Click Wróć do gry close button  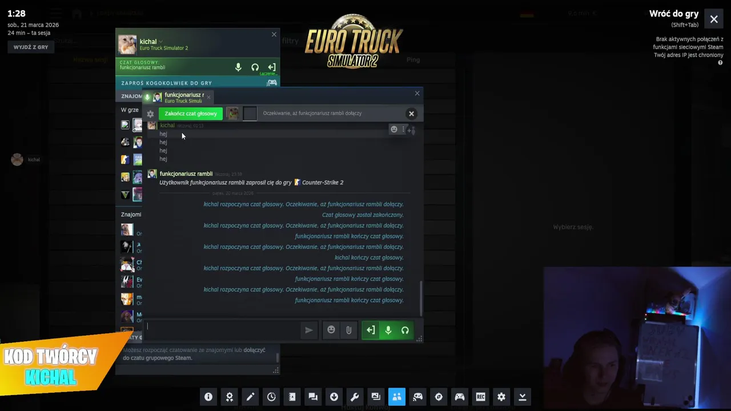click(714, 19)
